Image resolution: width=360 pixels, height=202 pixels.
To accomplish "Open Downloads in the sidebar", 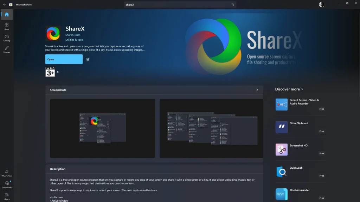I will tap(7, 184).
